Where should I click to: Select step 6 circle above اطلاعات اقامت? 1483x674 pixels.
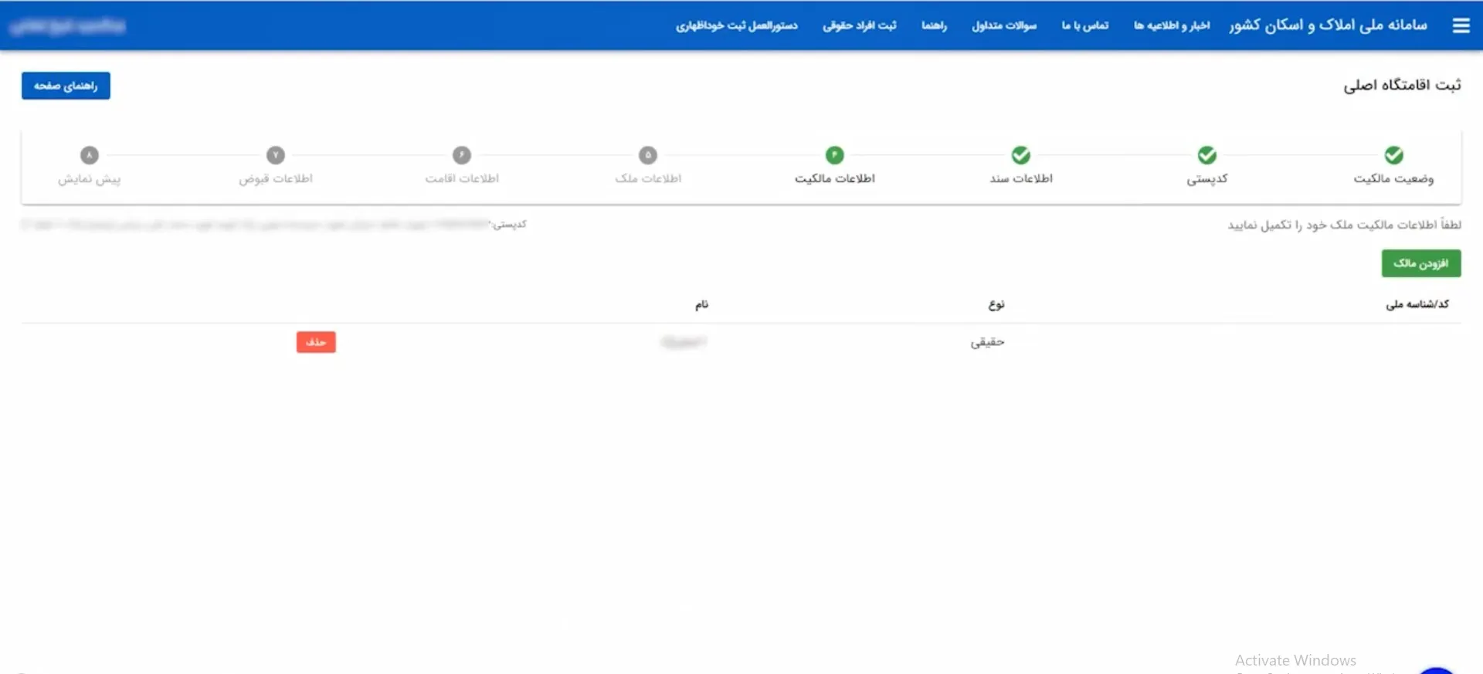coord(462,155)
